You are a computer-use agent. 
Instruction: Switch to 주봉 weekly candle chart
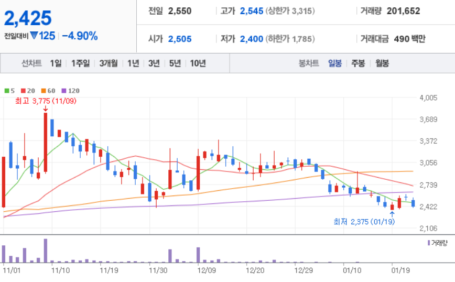pos(358,63)
